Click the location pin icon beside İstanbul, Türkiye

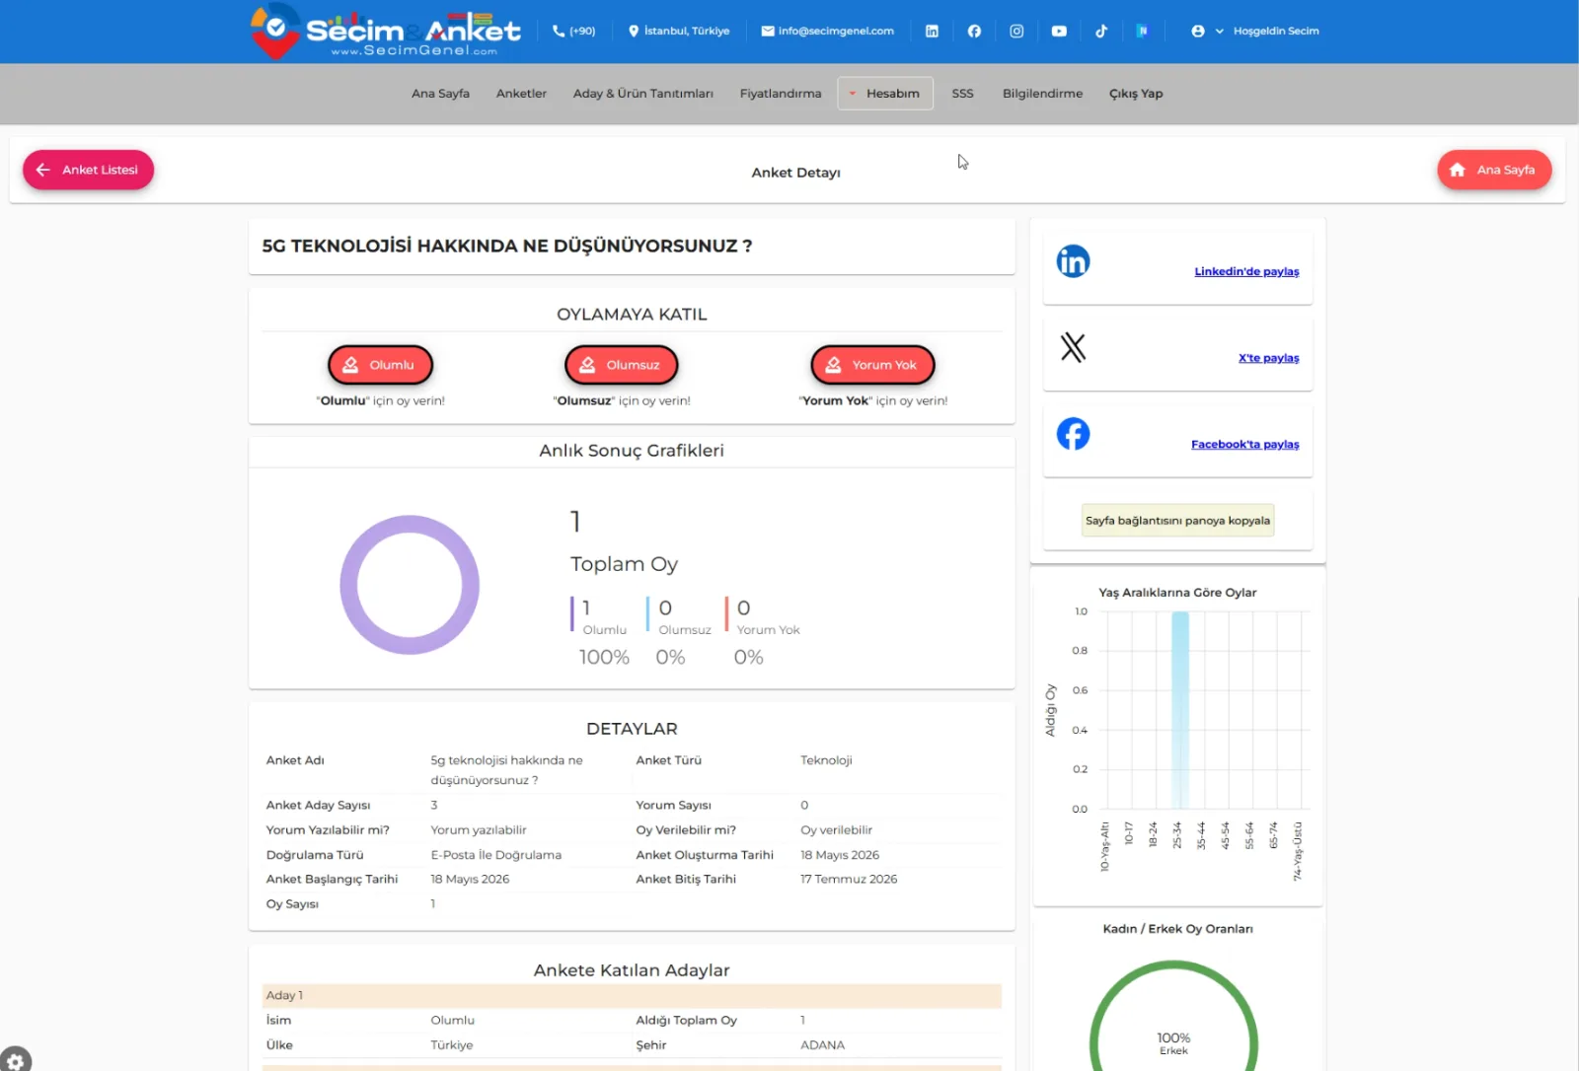coord(634,32)
